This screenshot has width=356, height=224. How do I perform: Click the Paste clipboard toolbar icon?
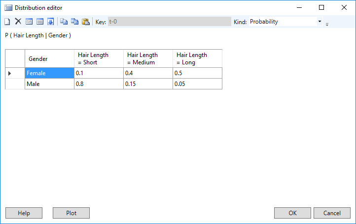coord(85,22)
